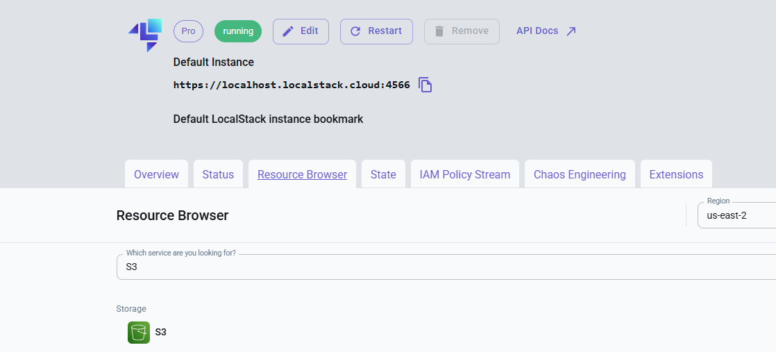
Task: Open the S3 bucket service icon
Action: click(139, 332)
